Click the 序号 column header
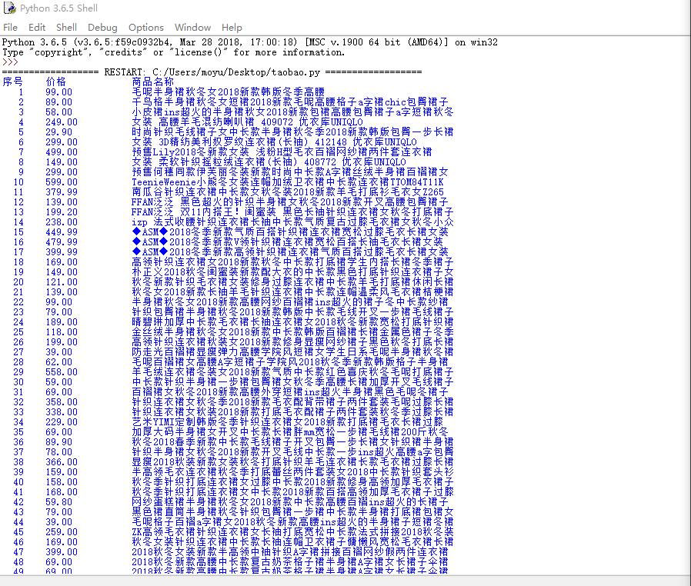The width and height of the screenshot is (691, 586). tap(12, 82)
